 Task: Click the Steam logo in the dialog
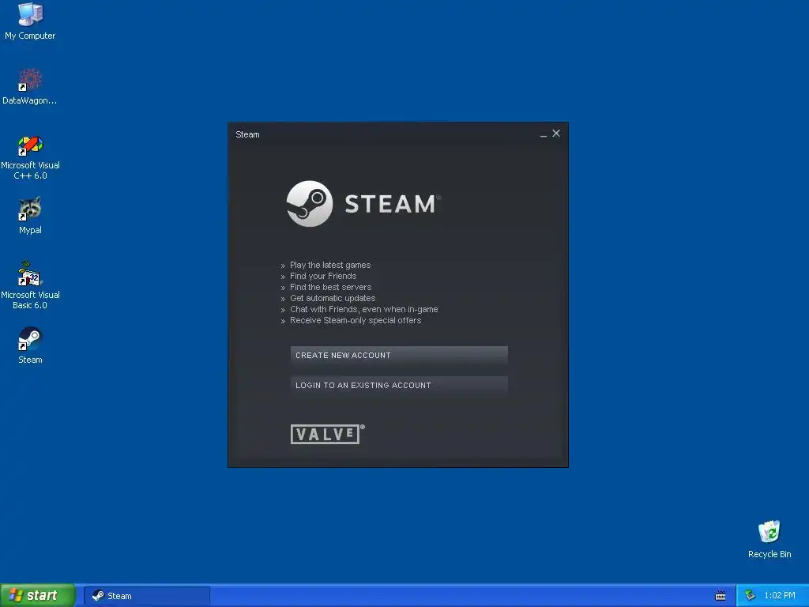click(363, 203)
